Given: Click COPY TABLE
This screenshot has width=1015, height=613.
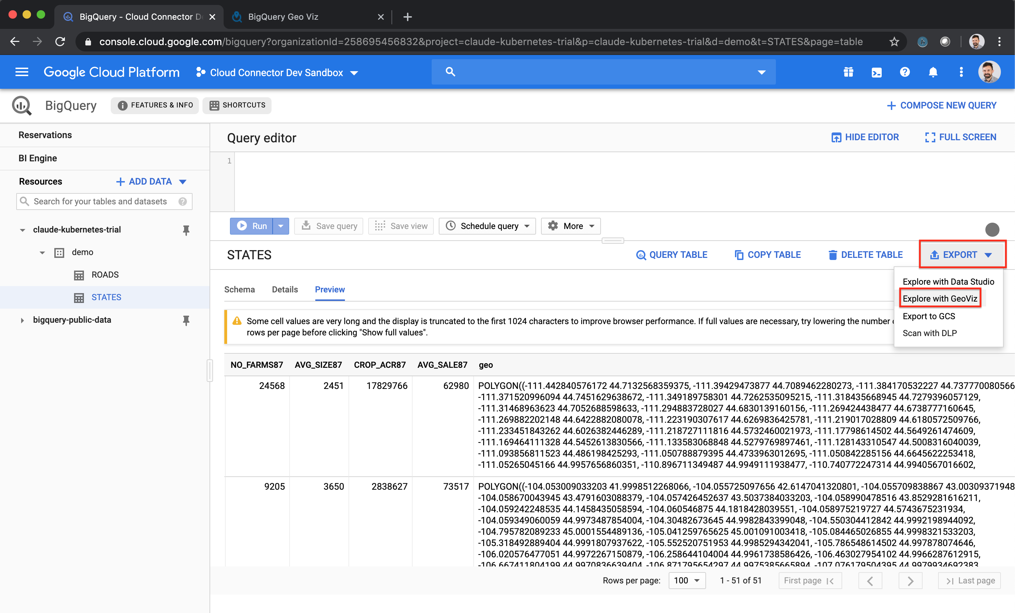Looking at the screenshot, I should [x=767, y=255].
